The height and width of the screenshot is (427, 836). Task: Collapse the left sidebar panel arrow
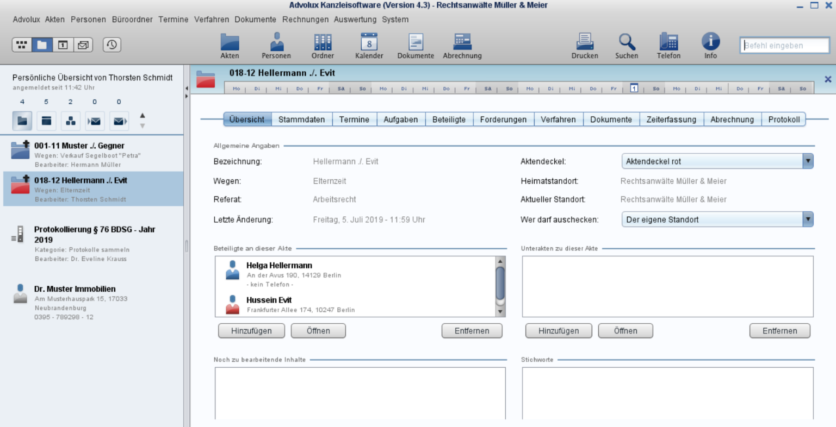click(x=187, y=88)
